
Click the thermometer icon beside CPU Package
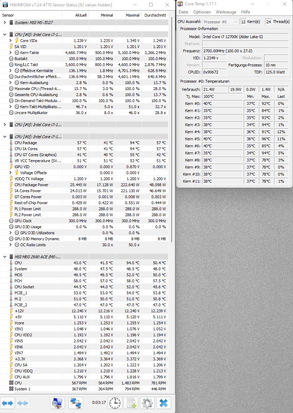(11, 142)
